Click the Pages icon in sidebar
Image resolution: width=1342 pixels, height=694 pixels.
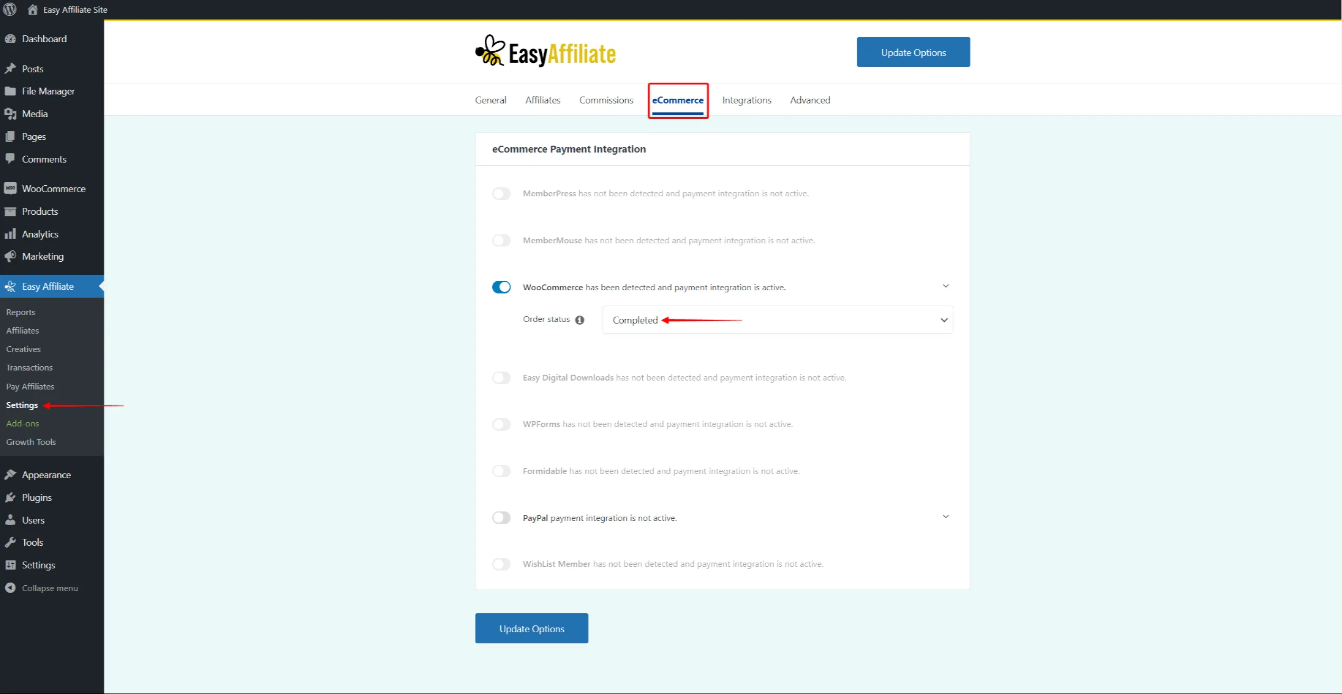pyautogui.click(x=10, y=136)
